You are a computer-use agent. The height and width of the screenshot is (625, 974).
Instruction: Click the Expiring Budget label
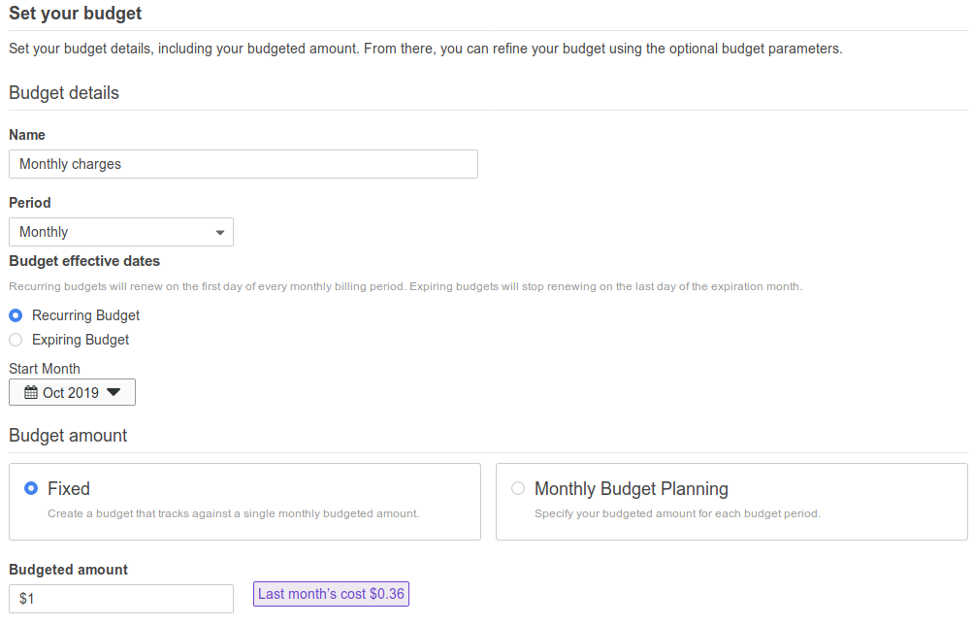point(81,340)
